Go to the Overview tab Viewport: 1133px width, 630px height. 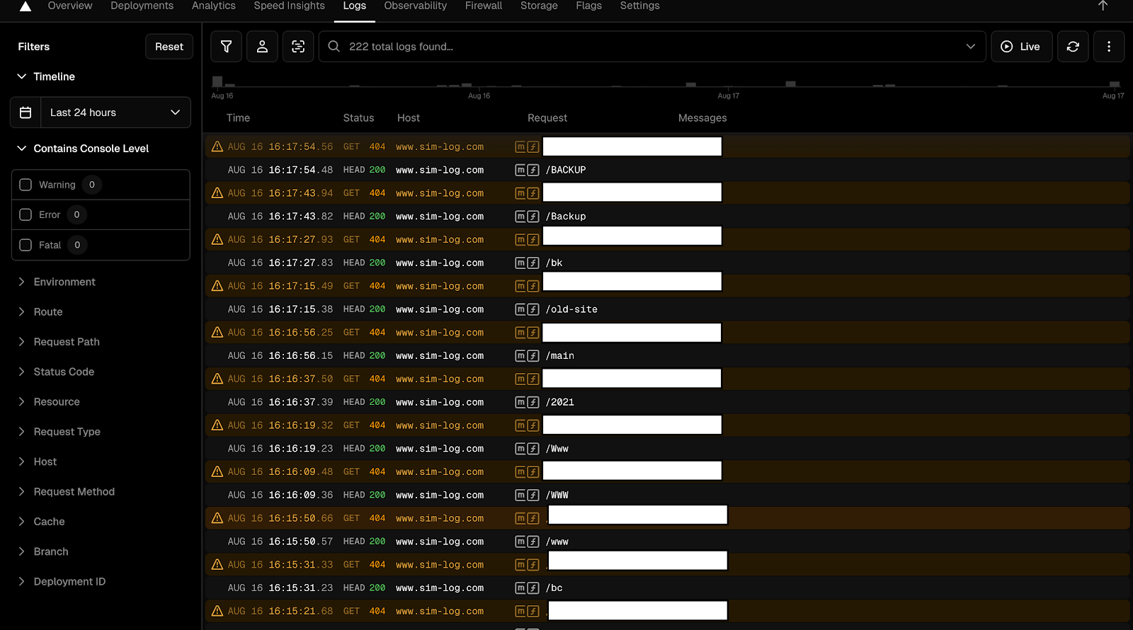click(70, 6)
